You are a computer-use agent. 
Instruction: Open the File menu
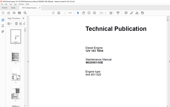(x=2, y=4)
